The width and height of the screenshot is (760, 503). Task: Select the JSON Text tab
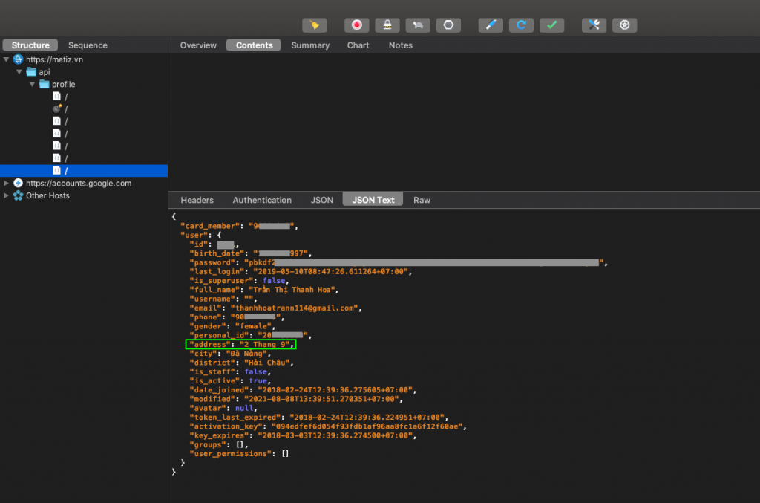point(373,200)
